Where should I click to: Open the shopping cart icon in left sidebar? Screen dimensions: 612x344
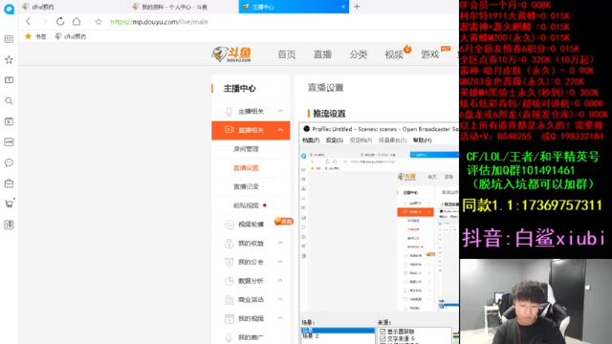(9, 204)
